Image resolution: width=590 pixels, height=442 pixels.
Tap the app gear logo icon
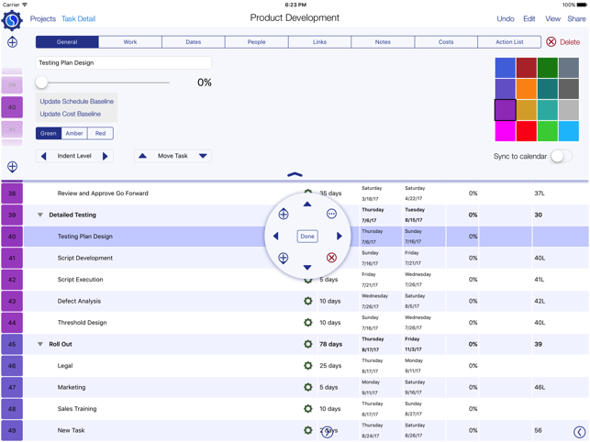[x=12, y=18]
